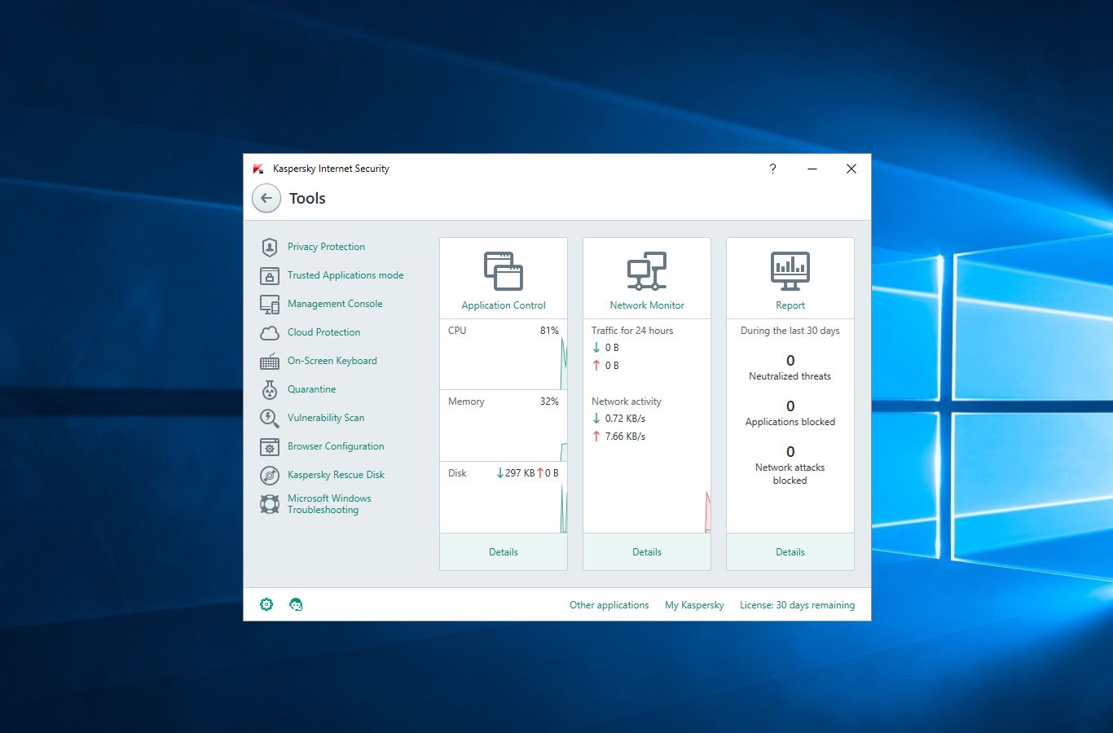
Task: Click the help question mark icon
Action: coord(772,169)
